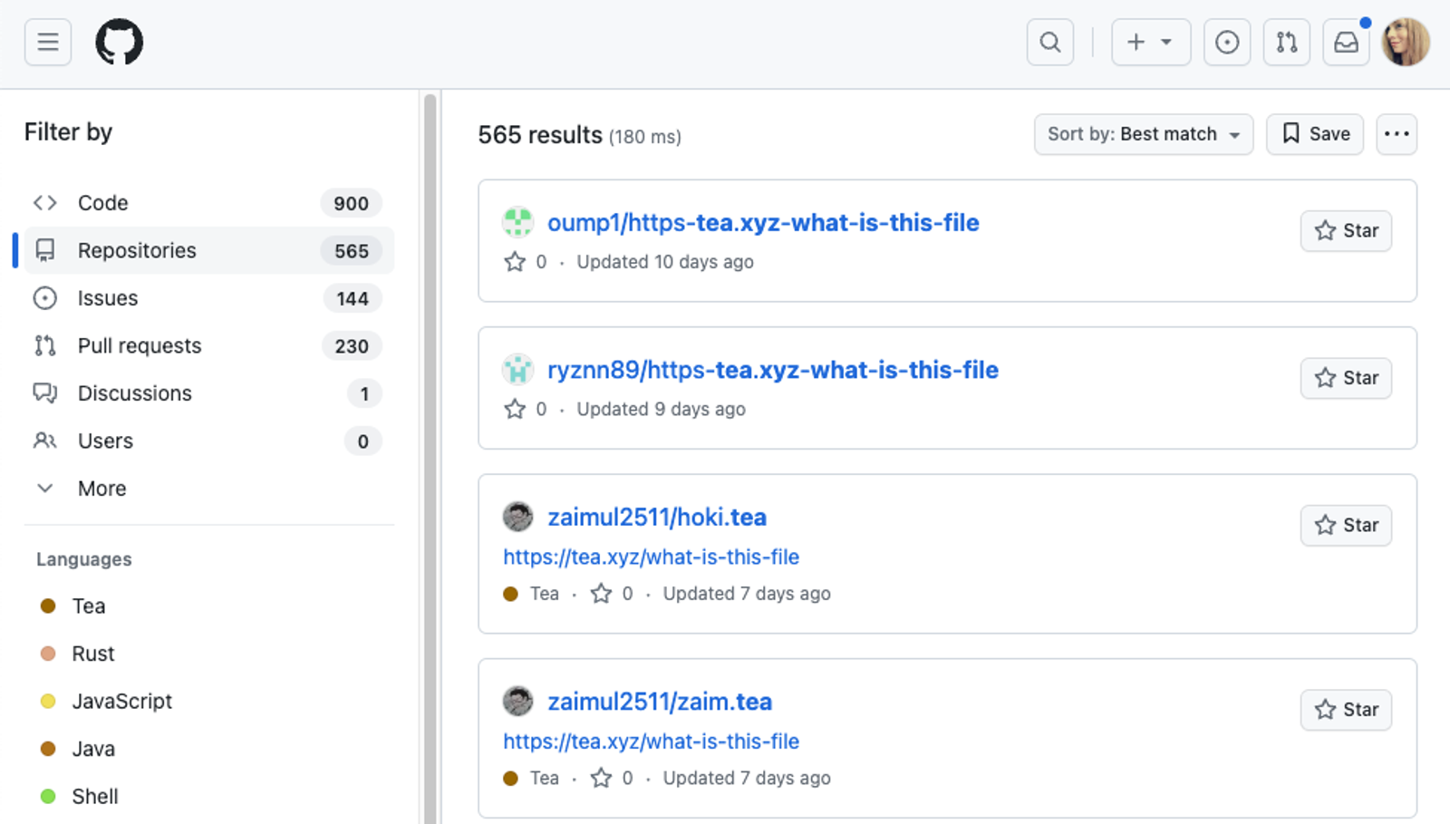Star the ryznn89 repository
Screen dimensions: 1450x824
coord(1346,378)
